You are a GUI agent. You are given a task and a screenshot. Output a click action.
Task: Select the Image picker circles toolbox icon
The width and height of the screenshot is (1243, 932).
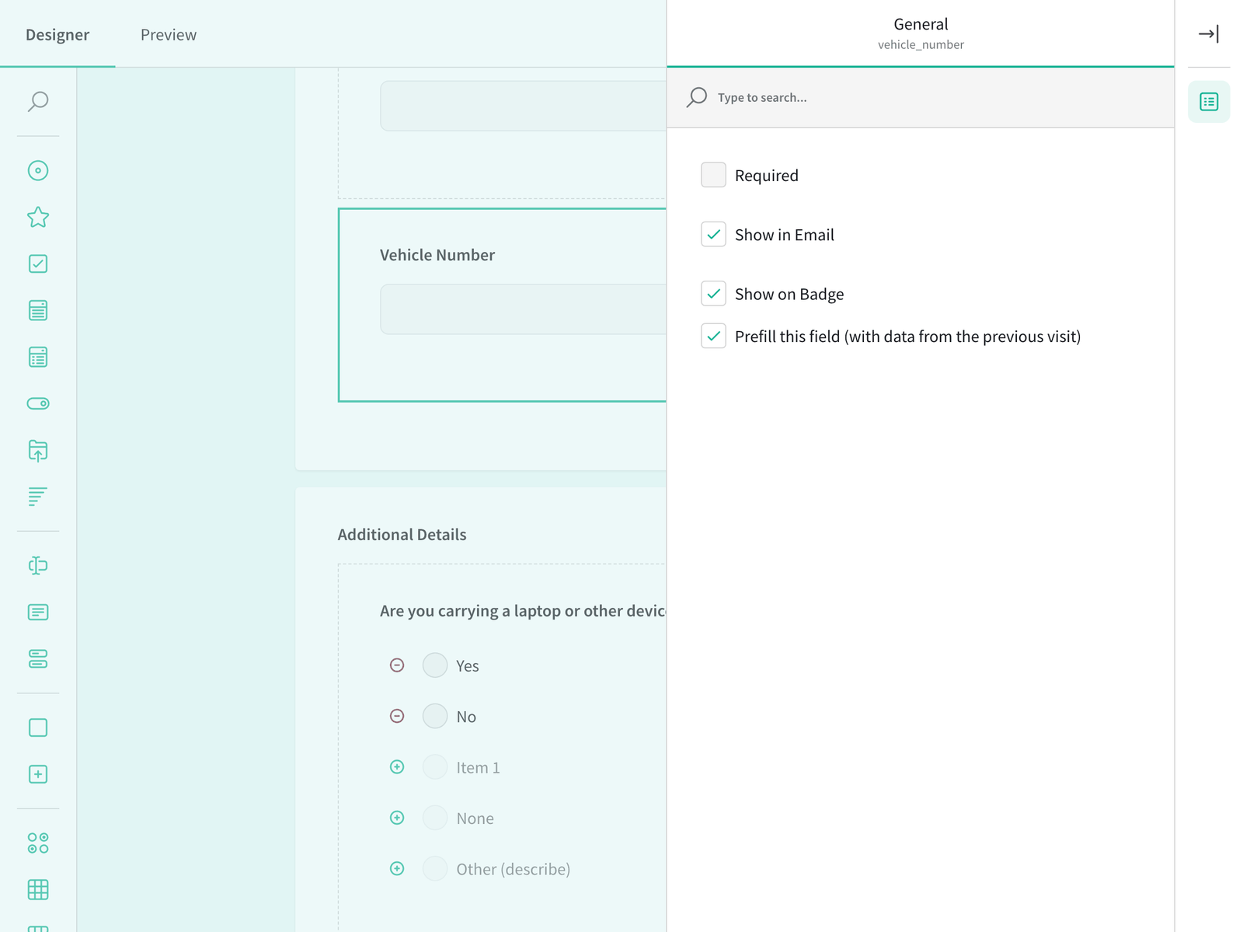pyautogui.click(x=38, y=843)
